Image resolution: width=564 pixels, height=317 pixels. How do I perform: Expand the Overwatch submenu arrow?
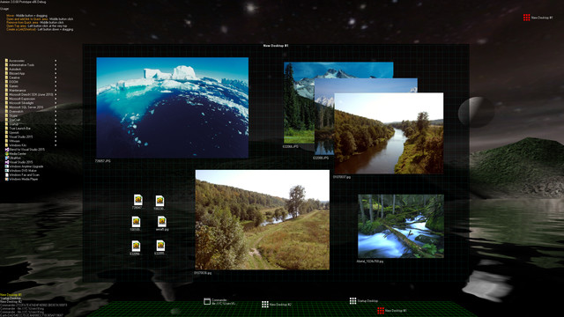point(56,112)
